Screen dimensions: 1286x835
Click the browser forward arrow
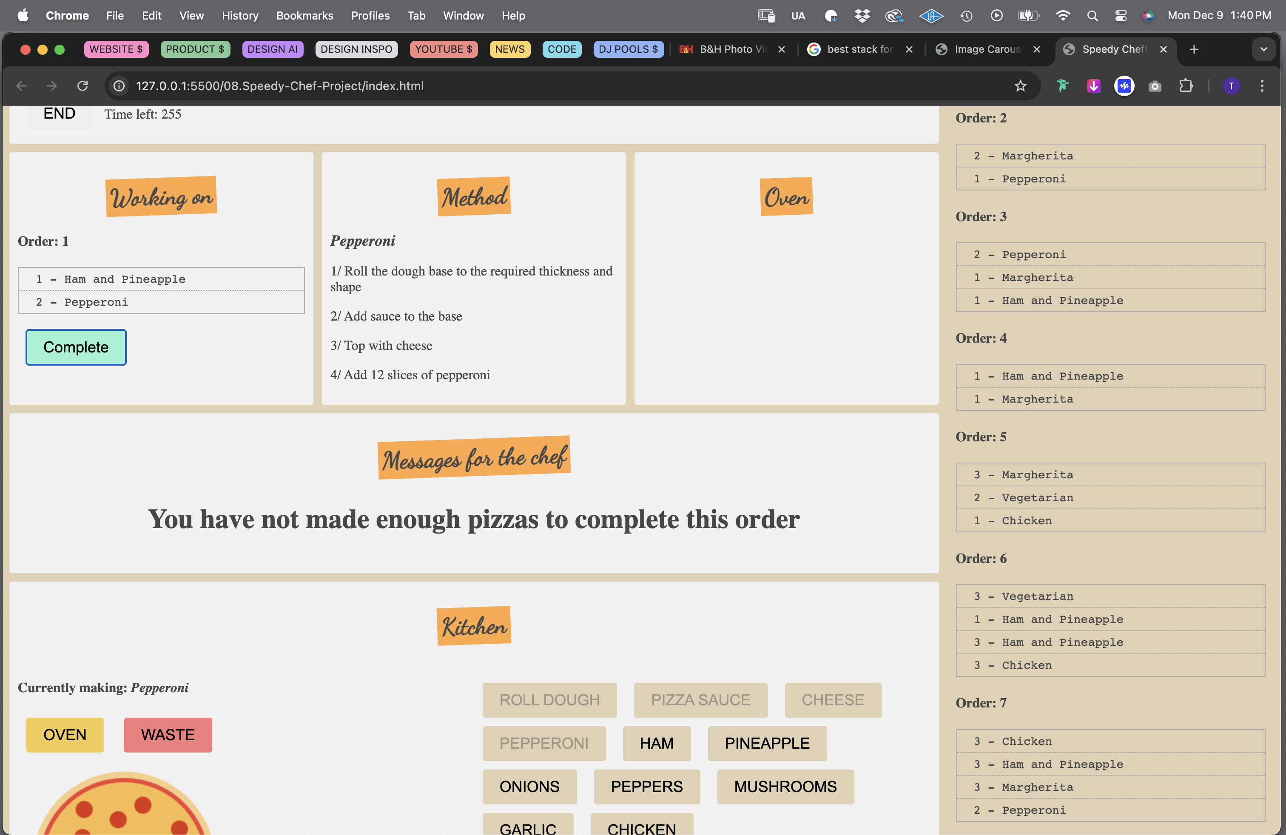tap(51, 86)
